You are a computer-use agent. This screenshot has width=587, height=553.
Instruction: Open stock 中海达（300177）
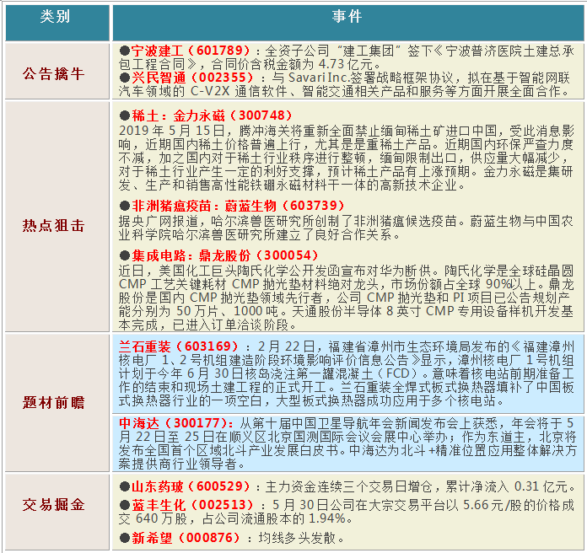pos(175,423)
